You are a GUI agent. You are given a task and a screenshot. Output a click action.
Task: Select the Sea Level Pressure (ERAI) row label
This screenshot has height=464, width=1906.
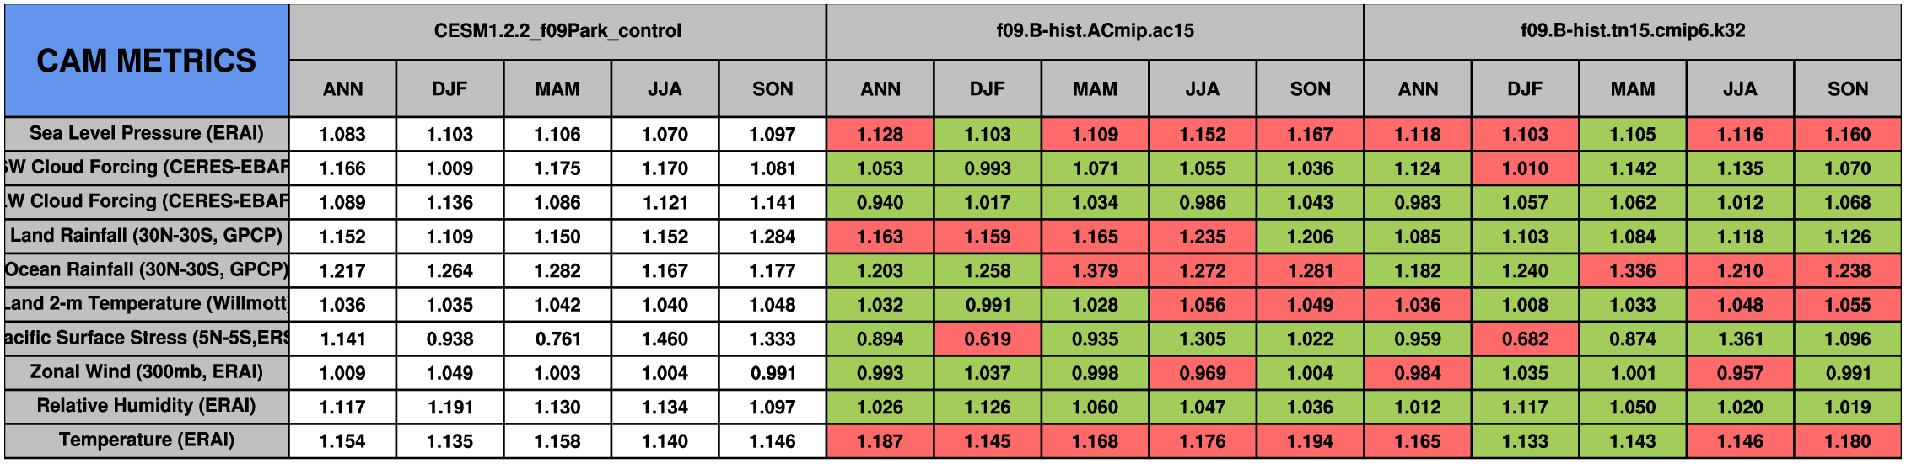[x=146, y=134]
